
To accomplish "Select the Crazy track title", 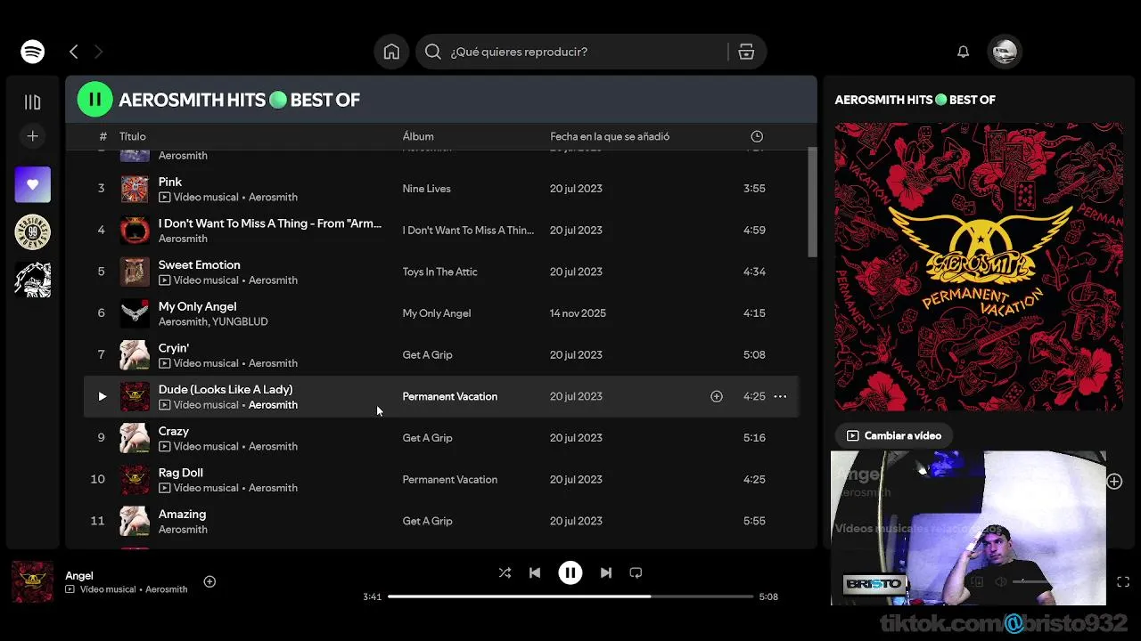I will [x=174, y=431].
